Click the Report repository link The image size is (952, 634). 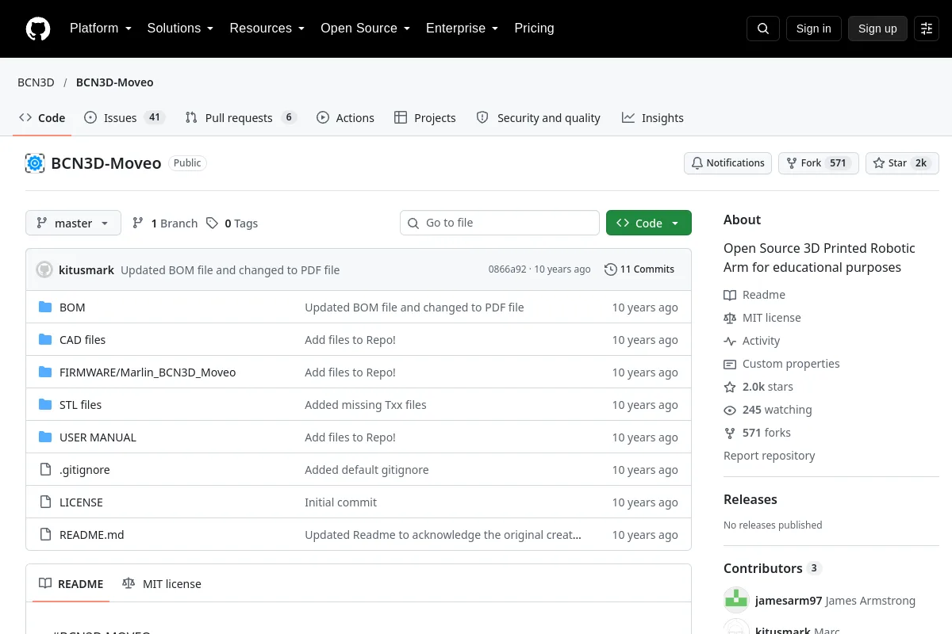769,456
